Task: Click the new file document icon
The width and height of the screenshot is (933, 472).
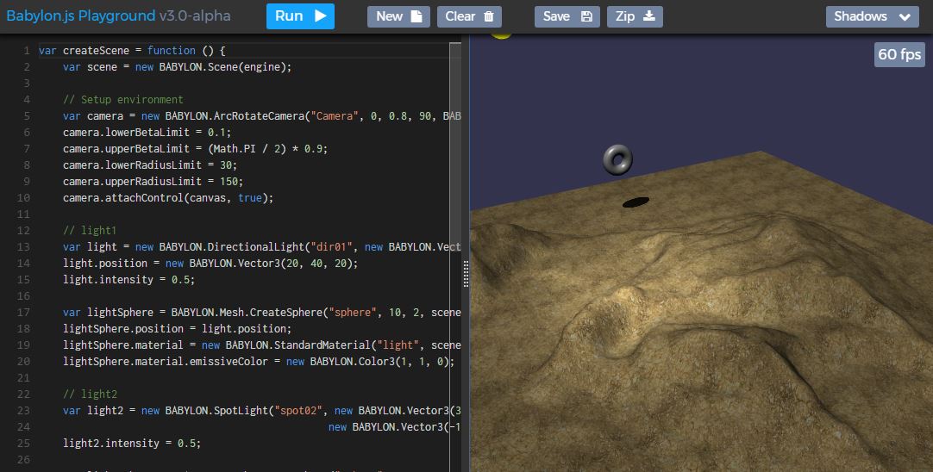Action: [x=416, y=16]
